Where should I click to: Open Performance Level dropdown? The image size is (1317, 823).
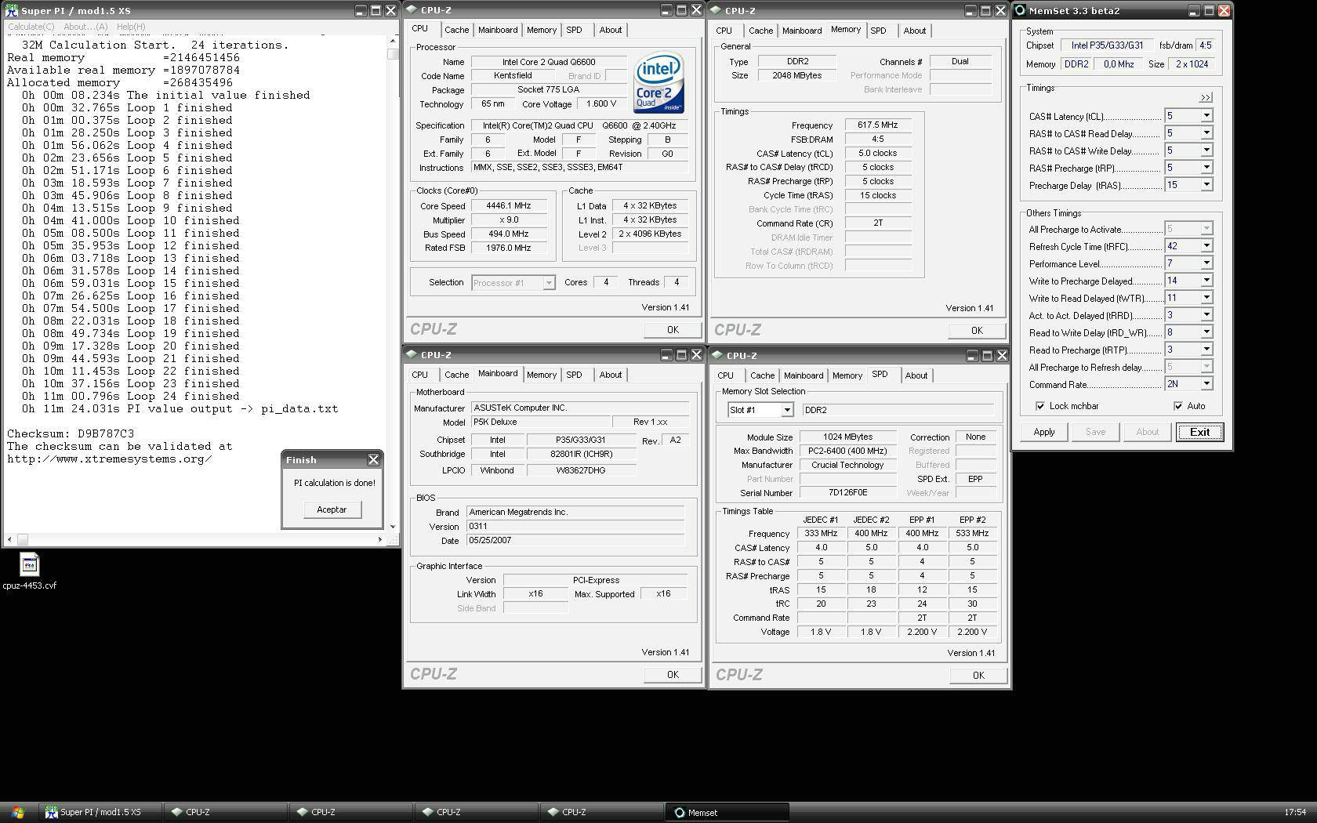click(x=1206, y=263)
